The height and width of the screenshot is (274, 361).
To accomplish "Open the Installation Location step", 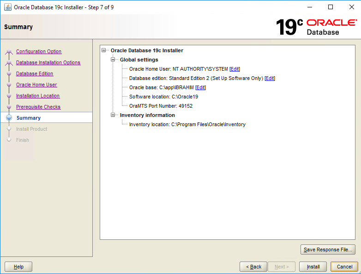I will pos(38,96).
